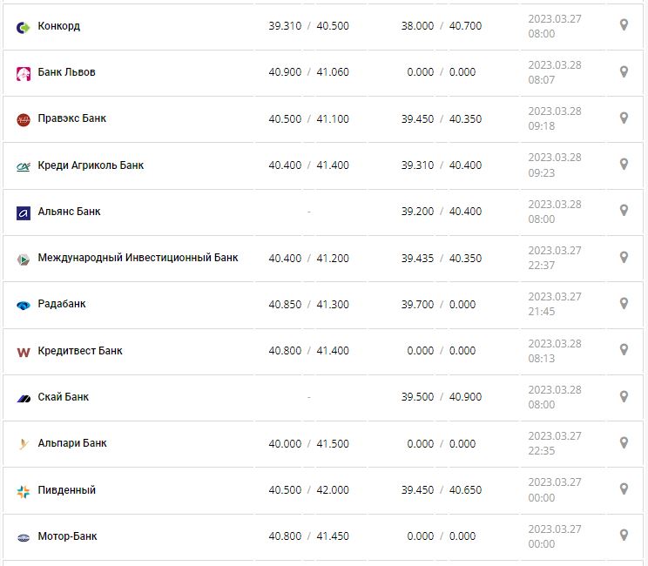Click the Альянс Банк map pin
This screenshot has height=566, width=648.
(x=624, y=211)
